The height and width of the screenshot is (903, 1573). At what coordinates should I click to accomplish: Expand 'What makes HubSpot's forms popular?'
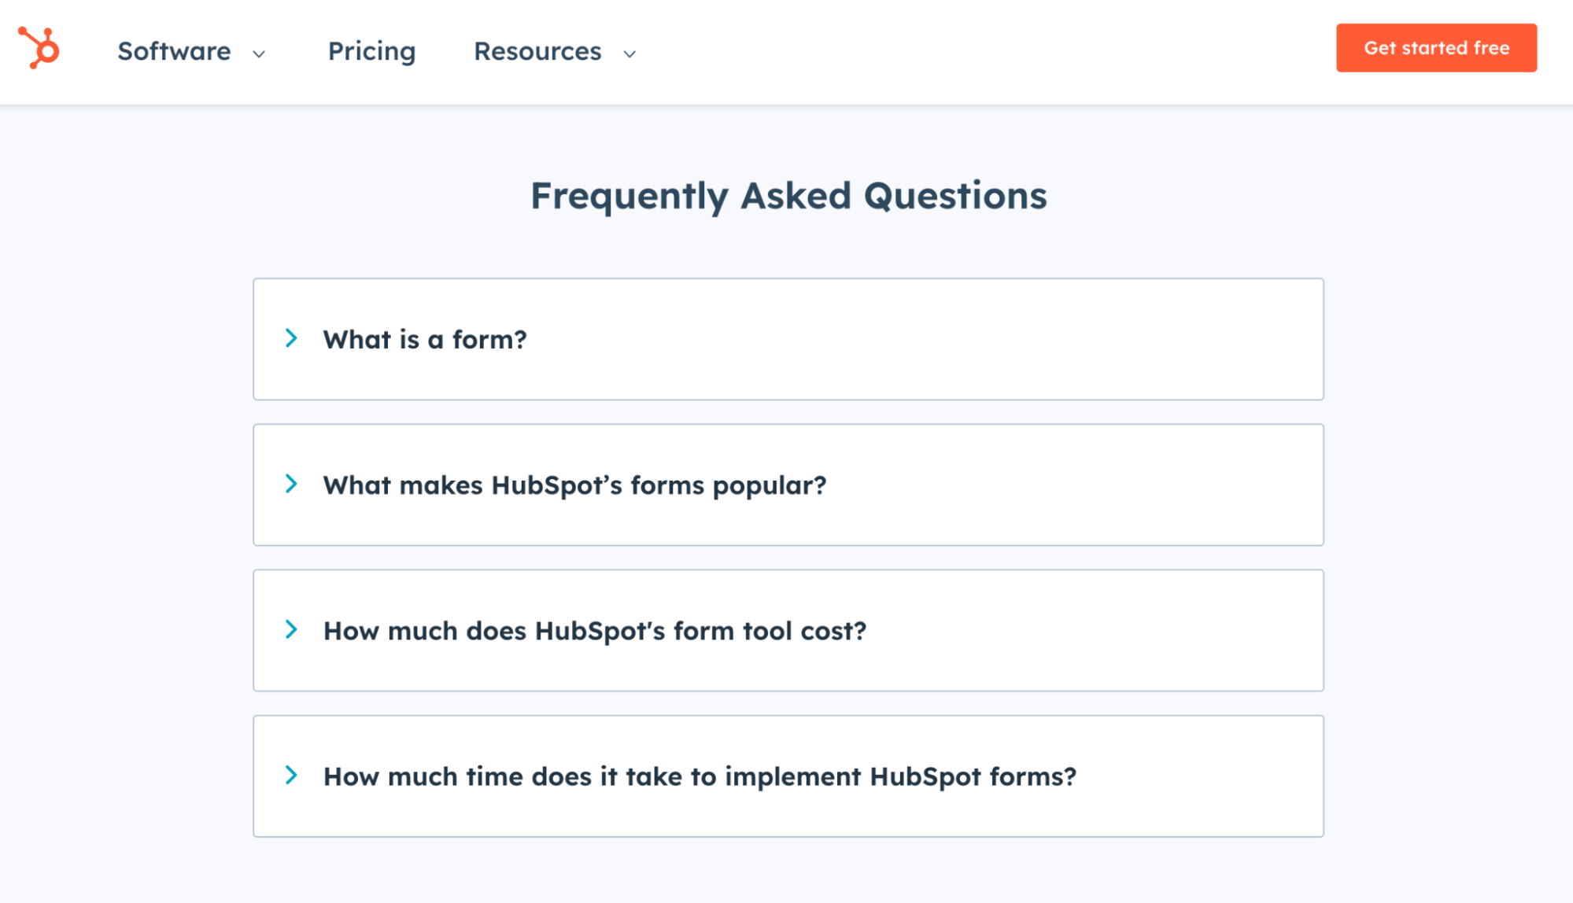pos(574,485)
